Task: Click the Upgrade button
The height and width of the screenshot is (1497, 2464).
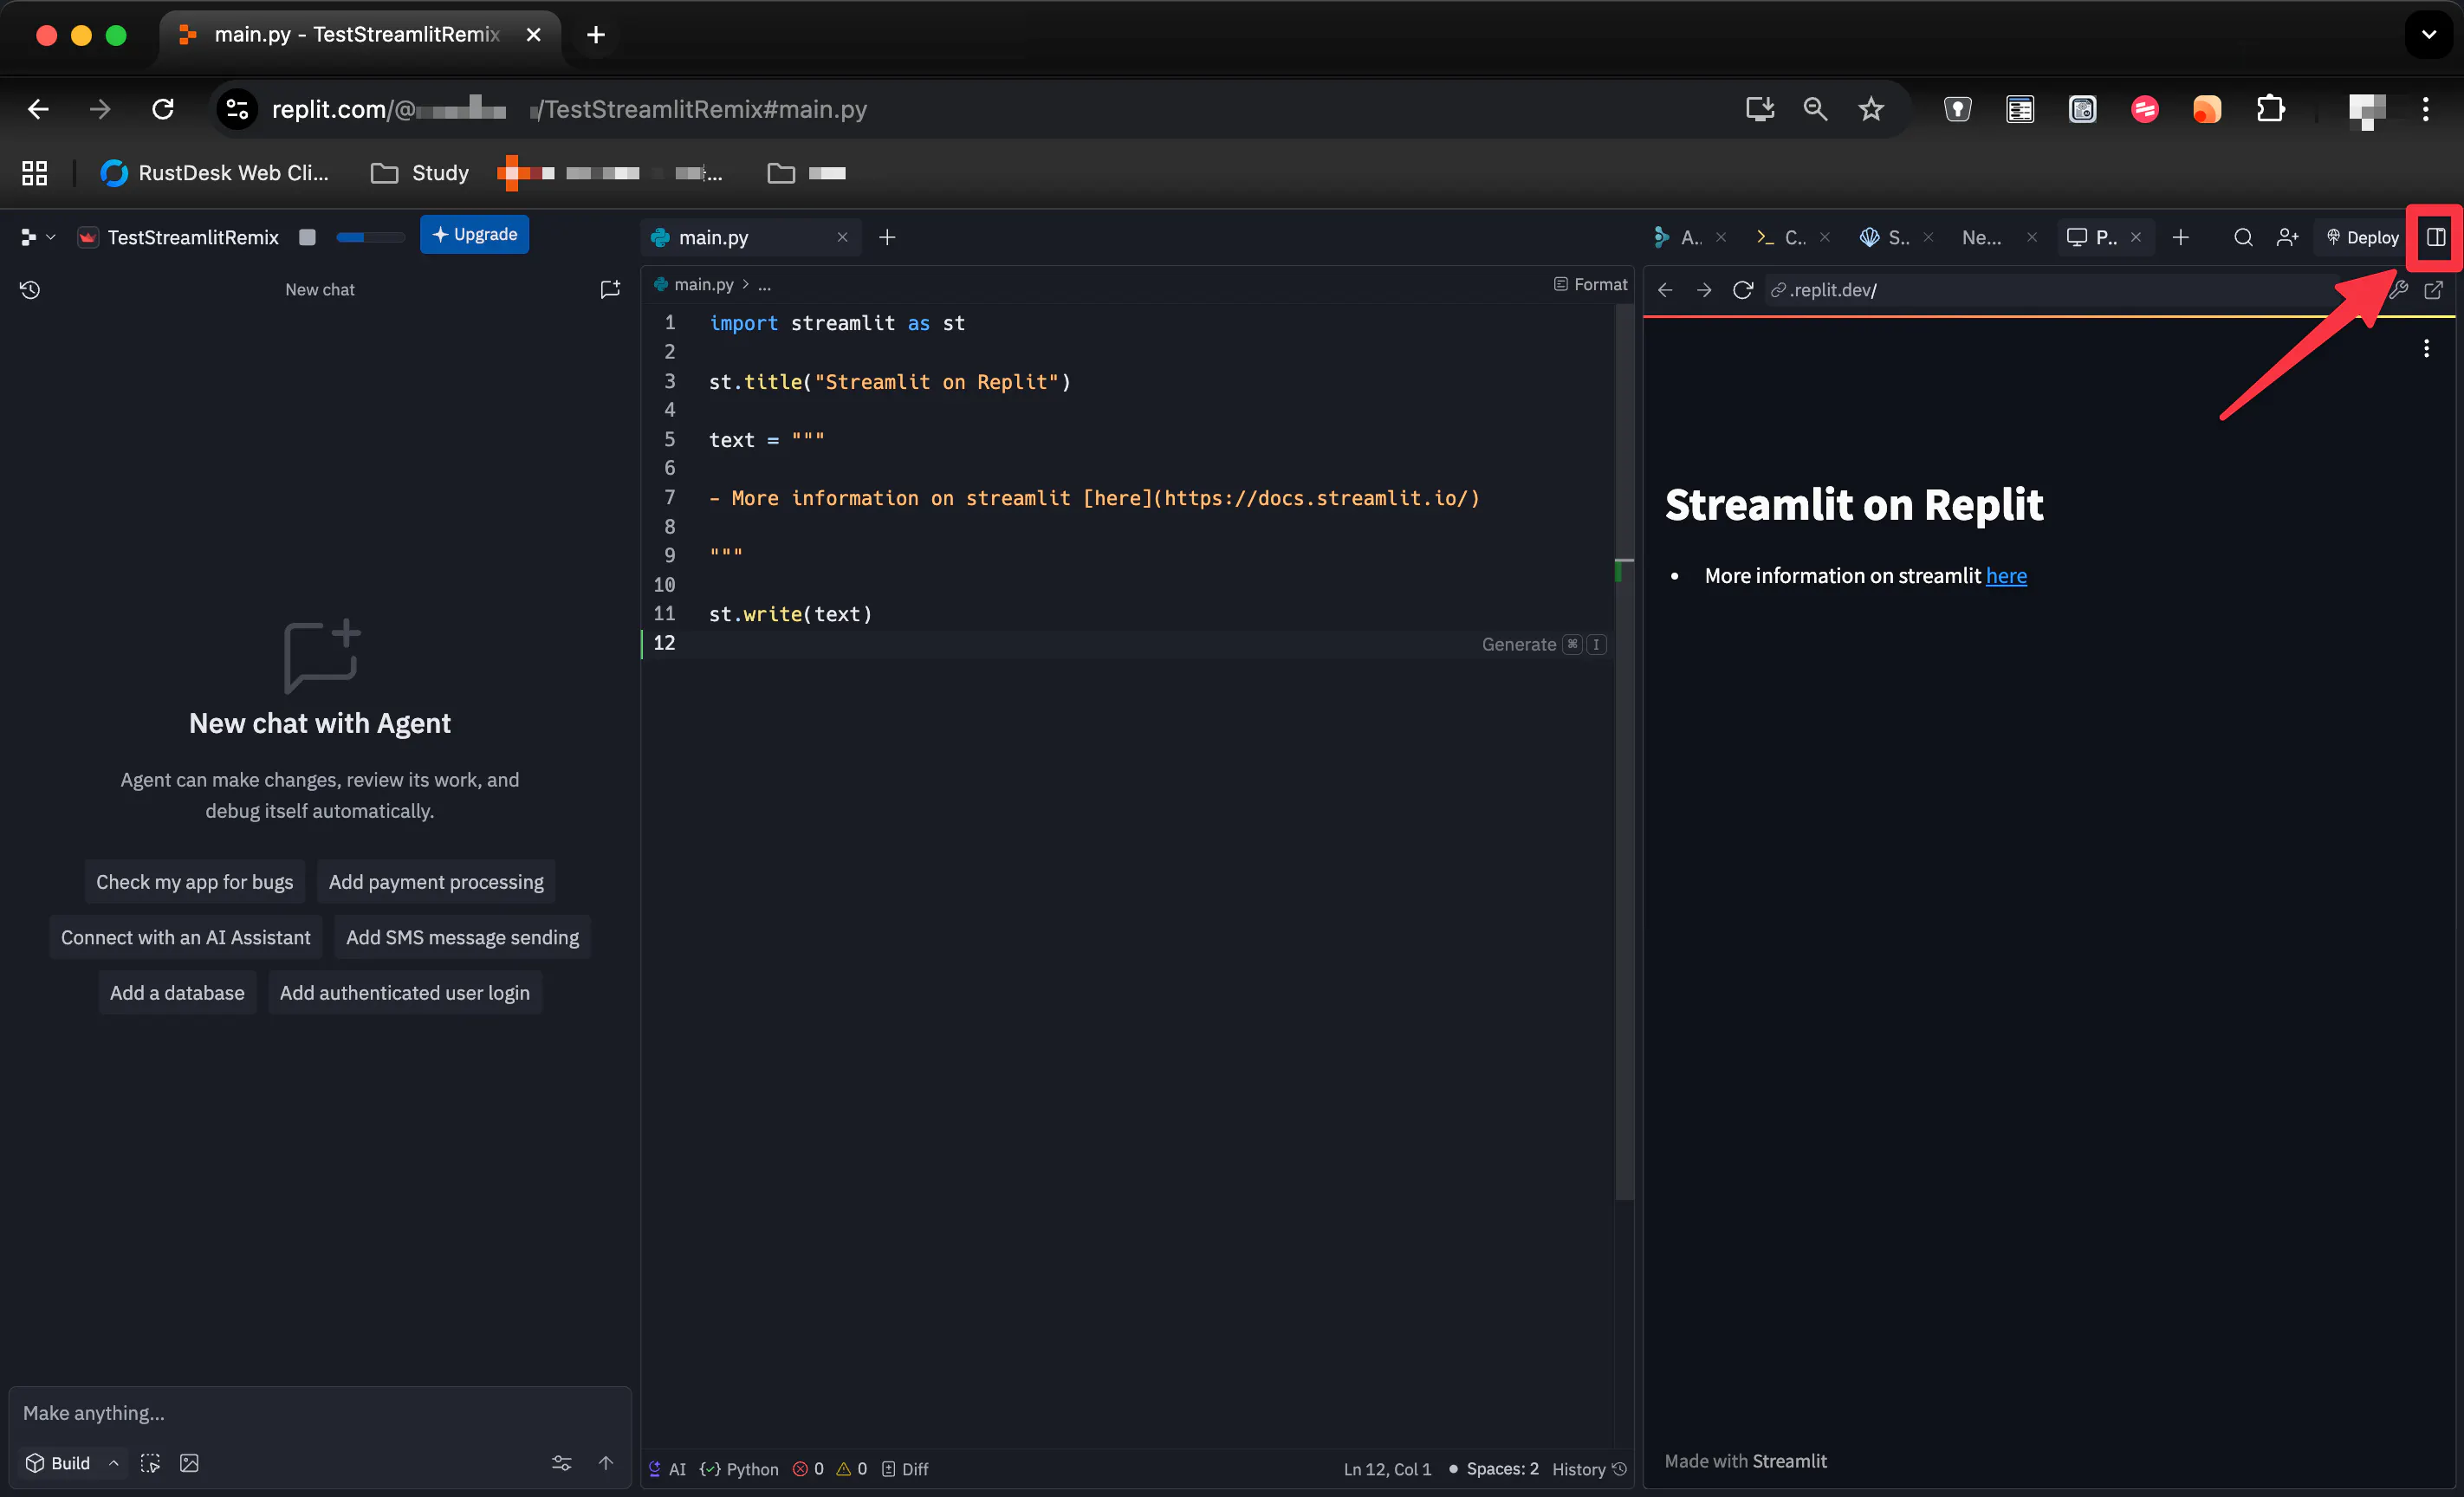Action: point(474,234)
